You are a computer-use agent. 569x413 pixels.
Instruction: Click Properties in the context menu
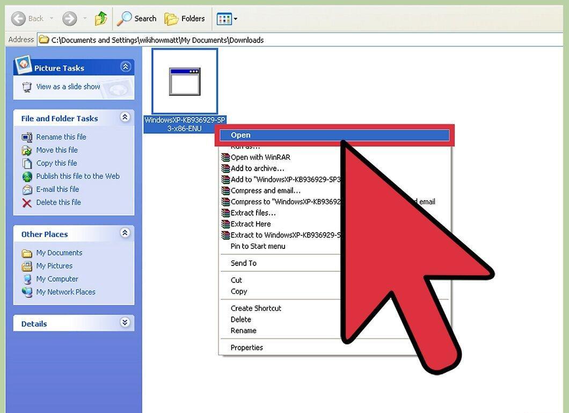(247, 348)
